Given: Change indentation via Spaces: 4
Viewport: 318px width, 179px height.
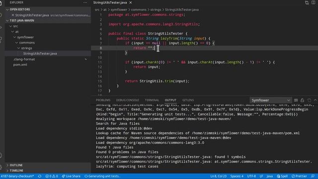Looking at the screenshot, I should 237,176.
